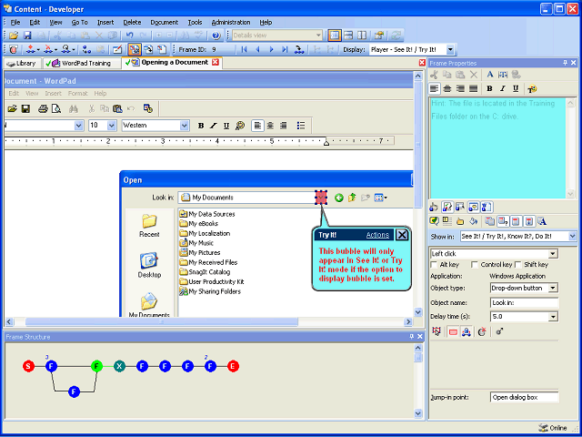Open the Left click action dropdown
582x437 pixels.
point(553,254)
